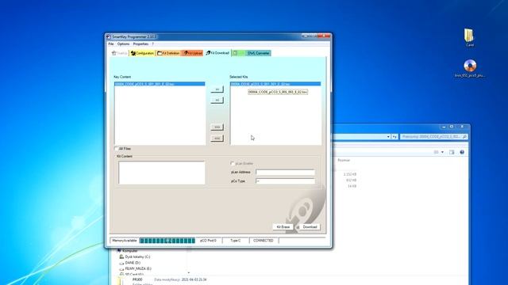Click the pCO Port 0 status entry
Image resolution: width=508 pixels, height=285 pixels.
208,241
